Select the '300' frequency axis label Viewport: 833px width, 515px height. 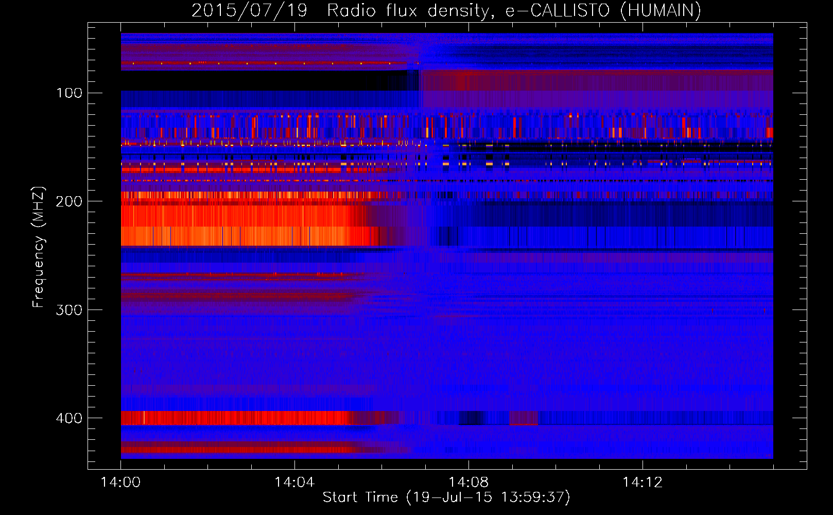(70, 310)
